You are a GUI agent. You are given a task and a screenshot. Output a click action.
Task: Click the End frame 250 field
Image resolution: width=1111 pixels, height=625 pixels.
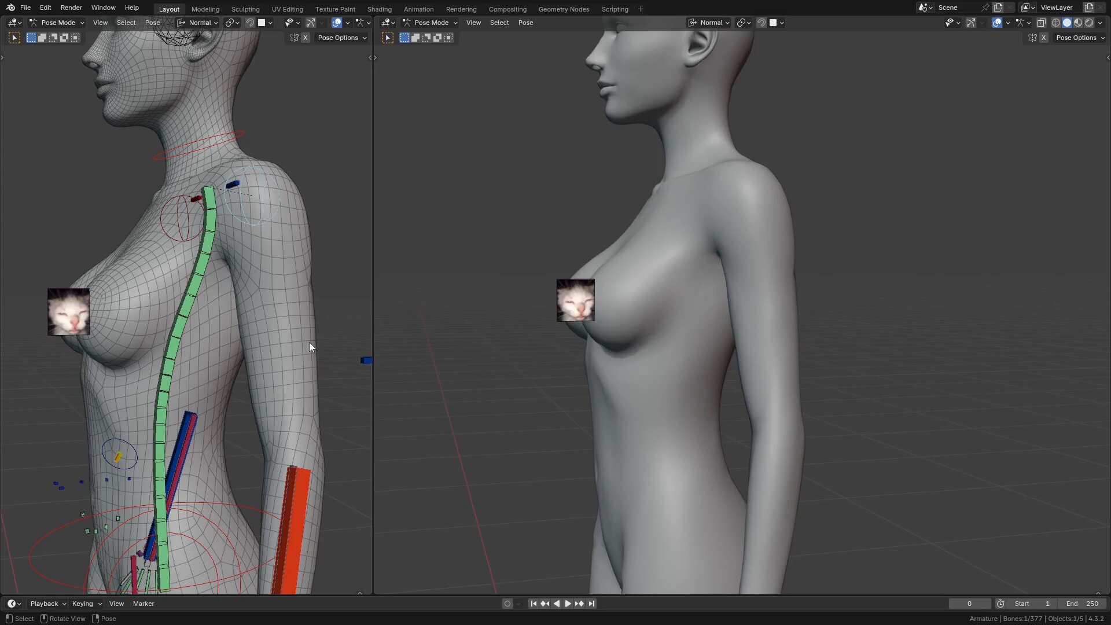tap(1083, 604)
